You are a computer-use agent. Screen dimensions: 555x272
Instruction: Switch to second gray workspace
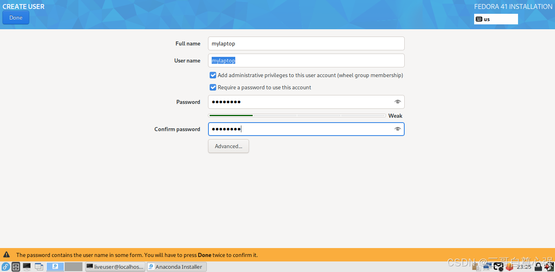point(74,267)
